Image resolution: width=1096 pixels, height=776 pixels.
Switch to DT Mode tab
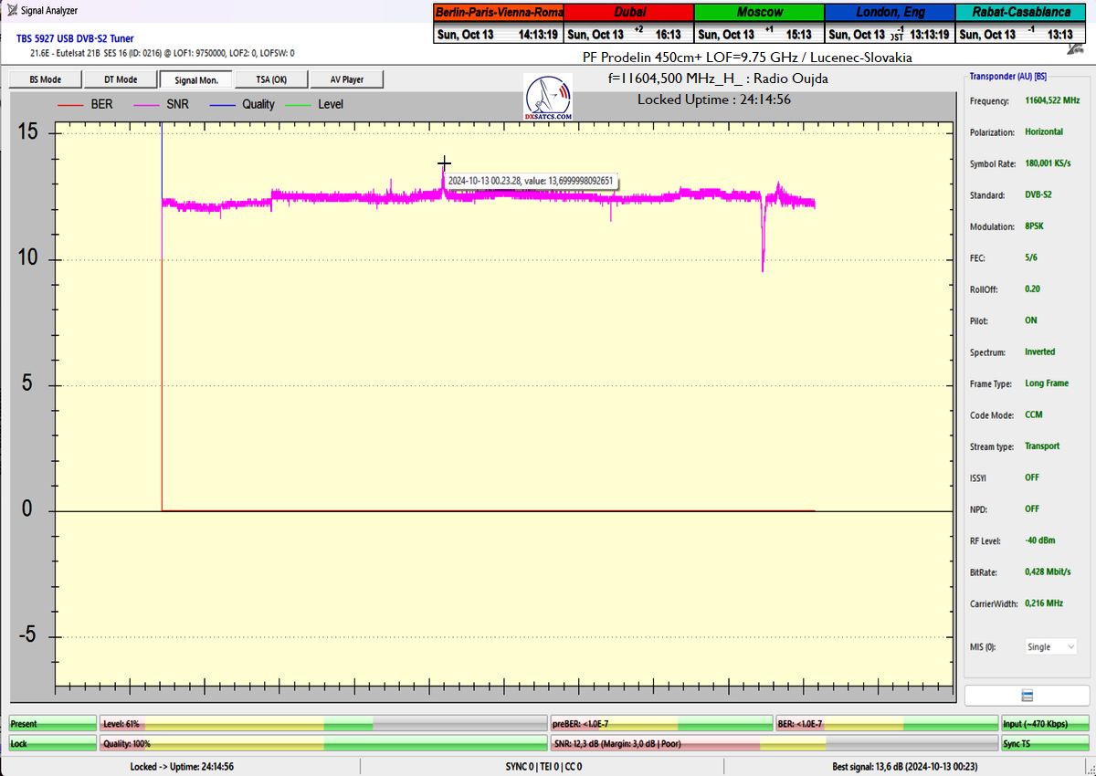[120, 79]
